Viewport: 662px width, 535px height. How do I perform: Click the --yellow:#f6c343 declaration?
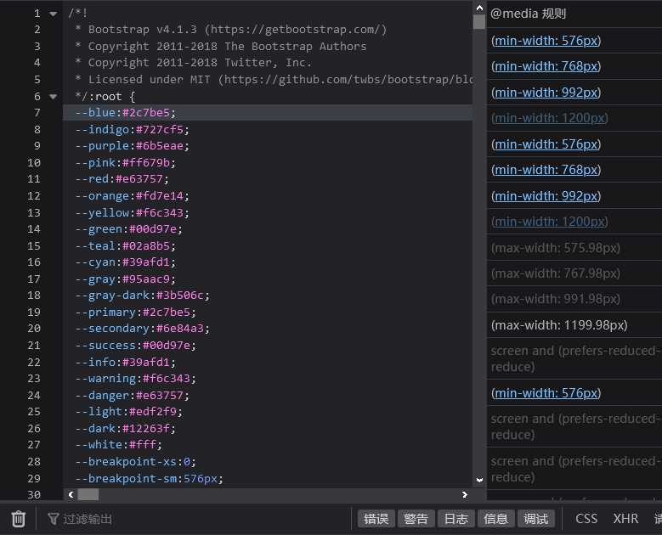click(x=133, y=212)
